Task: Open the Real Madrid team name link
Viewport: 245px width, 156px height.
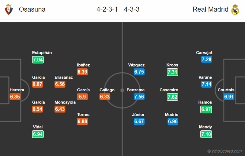Action: point(210,10)
